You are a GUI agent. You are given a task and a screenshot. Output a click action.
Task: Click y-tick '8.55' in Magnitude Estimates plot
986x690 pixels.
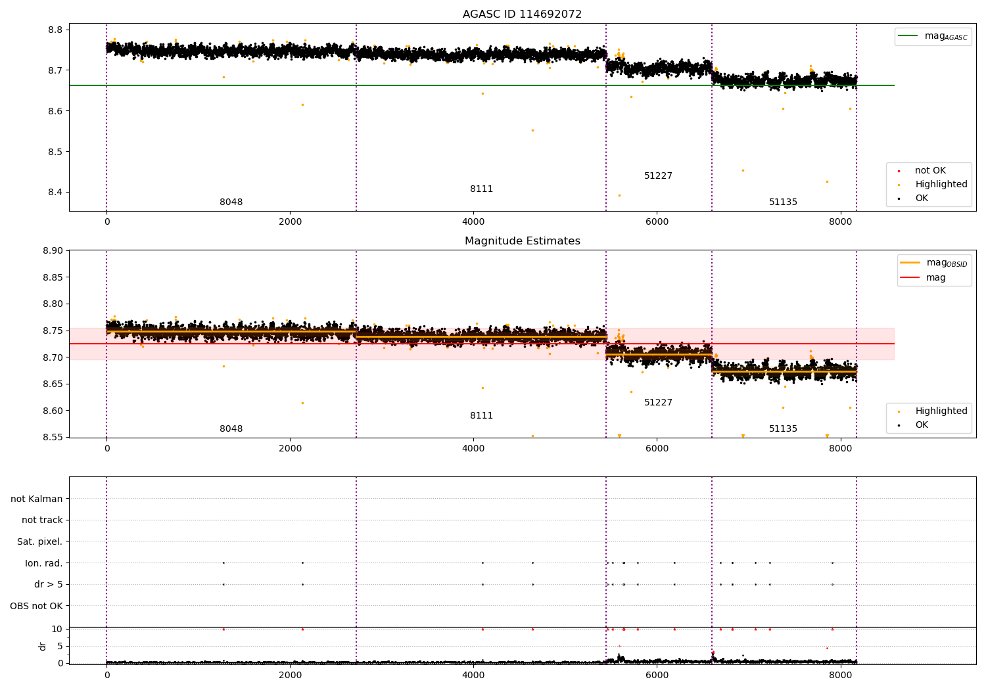tap(53, 438)
